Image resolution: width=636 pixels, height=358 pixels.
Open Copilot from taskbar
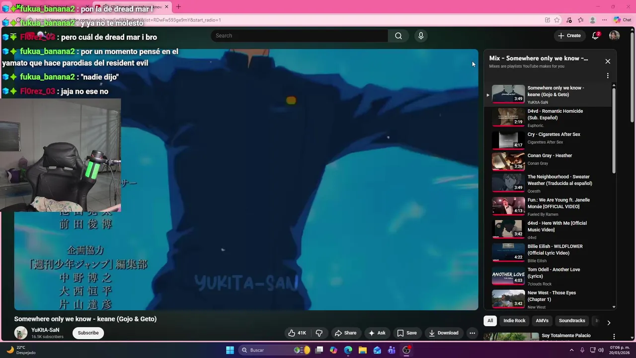coord(333,350)
